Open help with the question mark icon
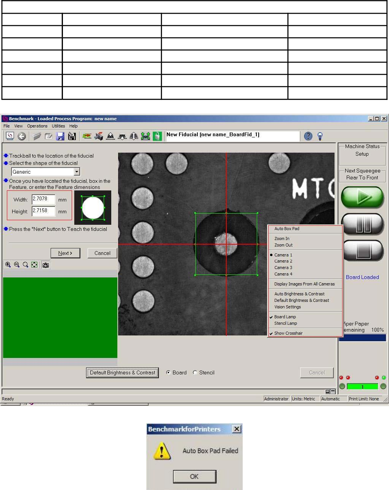The image size is (389, 490). (x=308, y=136)
